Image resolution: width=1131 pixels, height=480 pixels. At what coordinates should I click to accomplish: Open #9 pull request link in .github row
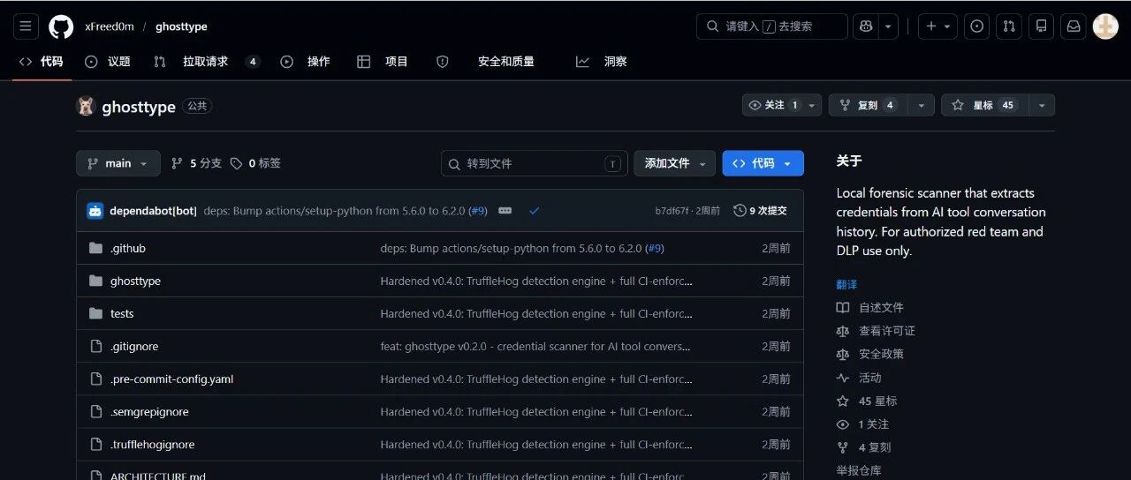(655, 249)
